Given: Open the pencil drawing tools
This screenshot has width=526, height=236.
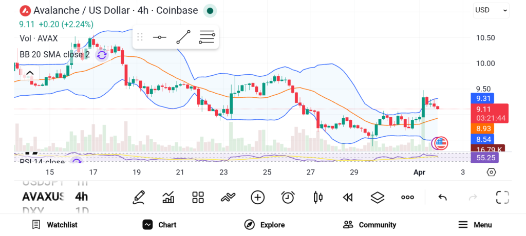Looking at the screenshot, I should 138,197.
